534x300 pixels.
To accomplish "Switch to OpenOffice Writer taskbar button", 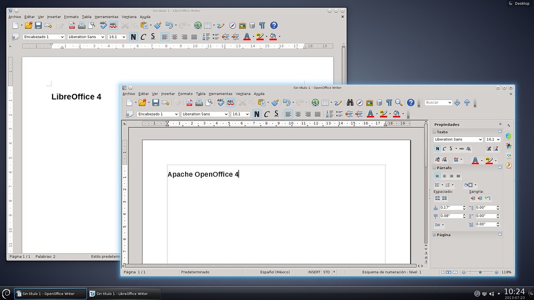I will click(x=51, y=294).
